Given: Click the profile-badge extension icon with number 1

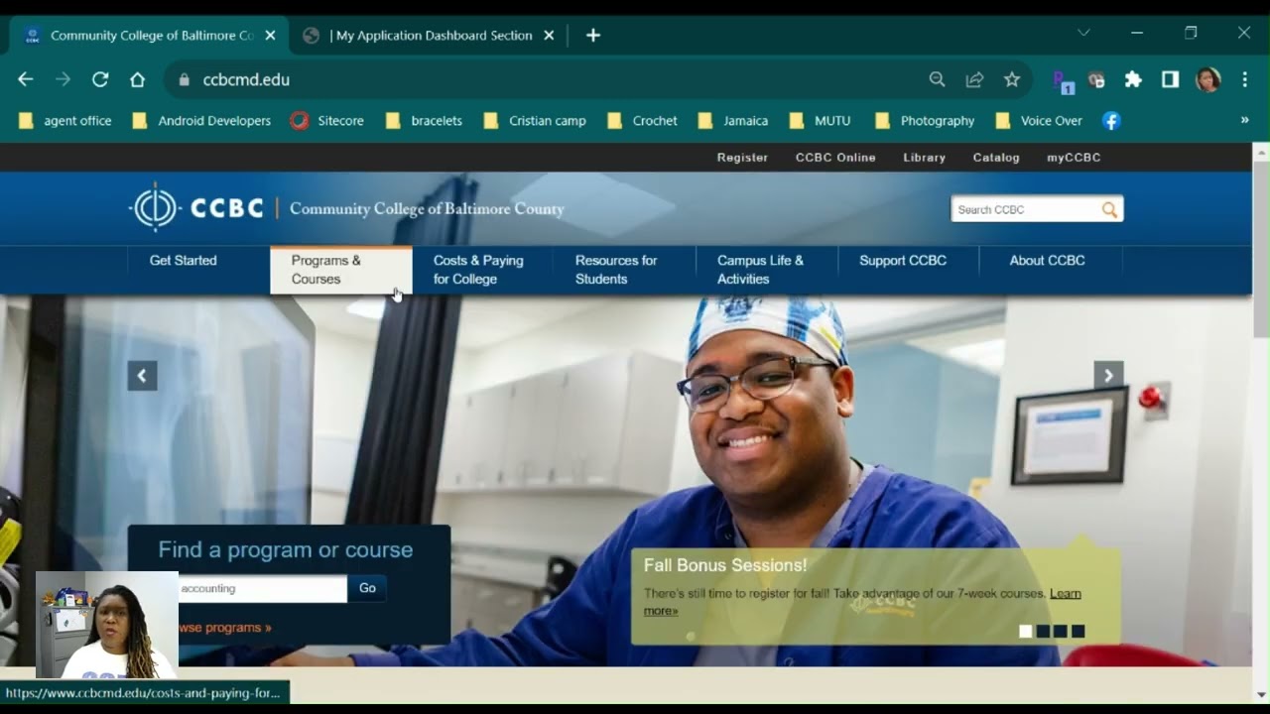Looking at the screenshot, I should point(1063,81).
